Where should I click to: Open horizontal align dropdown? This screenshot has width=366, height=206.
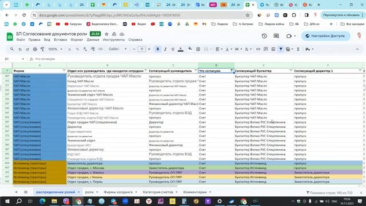pos(218,49)
